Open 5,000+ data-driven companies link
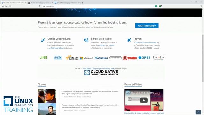This screenshot has height=115, width=204. (x=145, y=42)
